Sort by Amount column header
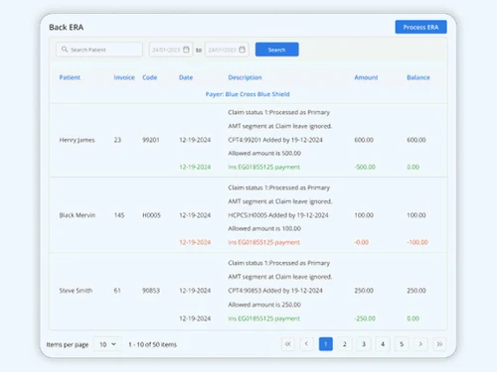The height and width of the screenshot is (372, 497). click(366, 77)
